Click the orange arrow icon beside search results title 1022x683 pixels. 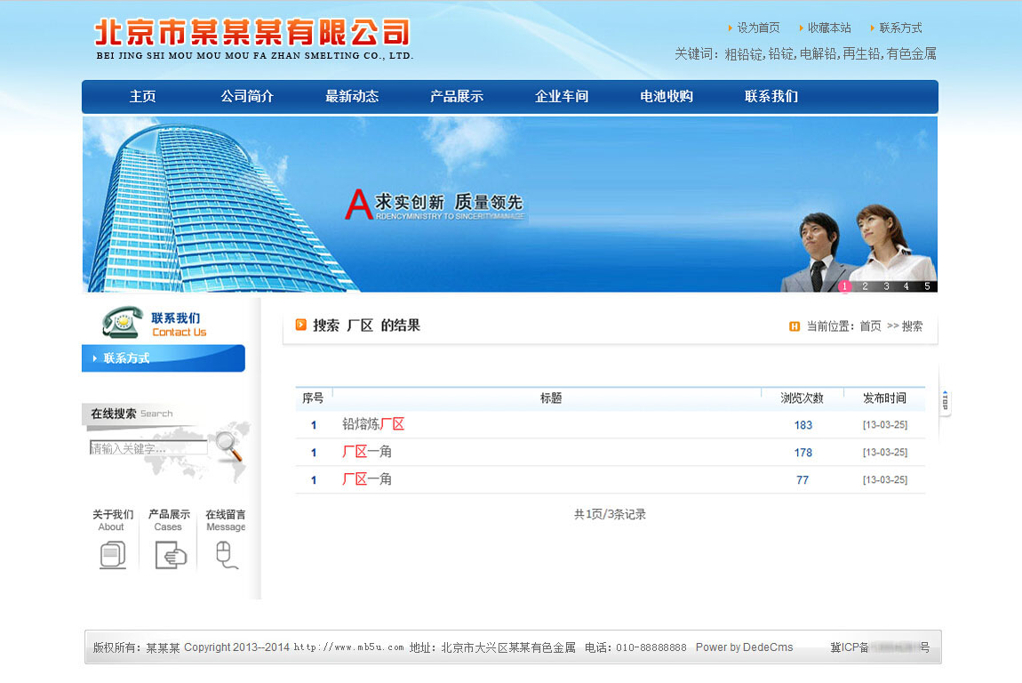click(301, 325)
